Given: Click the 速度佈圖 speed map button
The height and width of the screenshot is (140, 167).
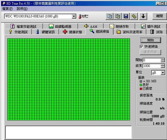Looking at the screenshot, I should point(150,52).
